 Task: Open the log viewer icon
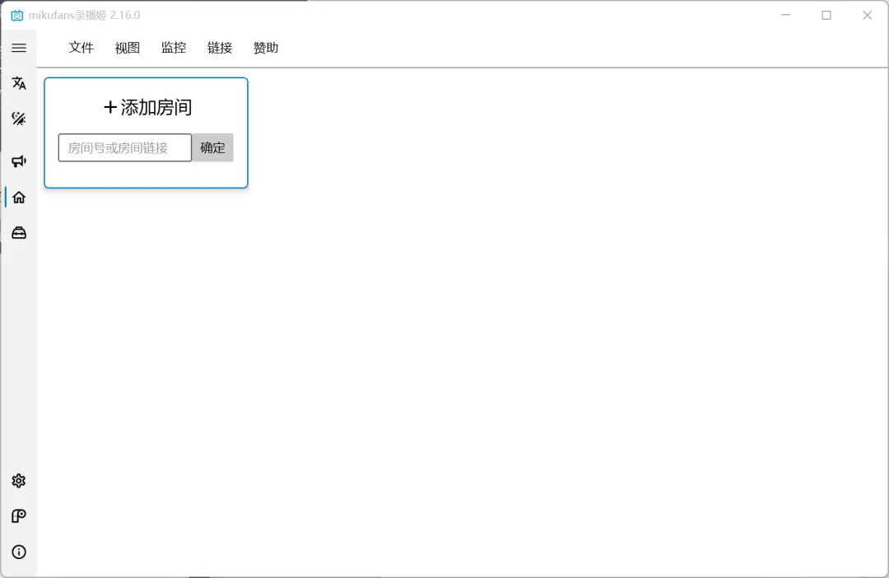tap(19, 516)
